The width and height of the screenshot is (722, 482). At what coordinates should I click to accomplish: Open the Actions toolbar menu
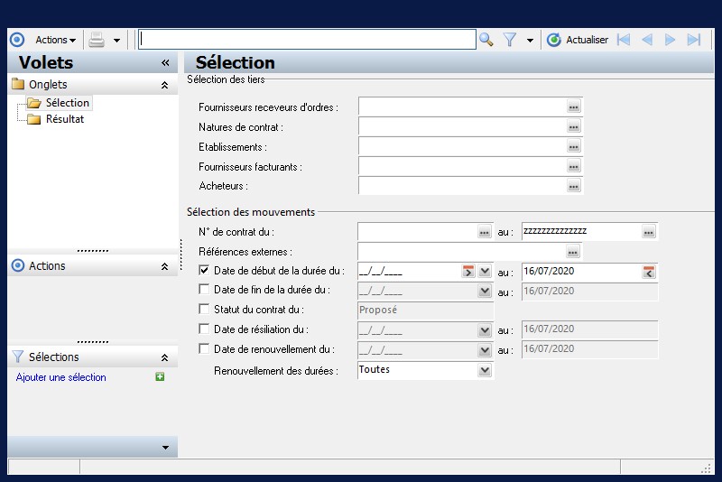[55, 40]
